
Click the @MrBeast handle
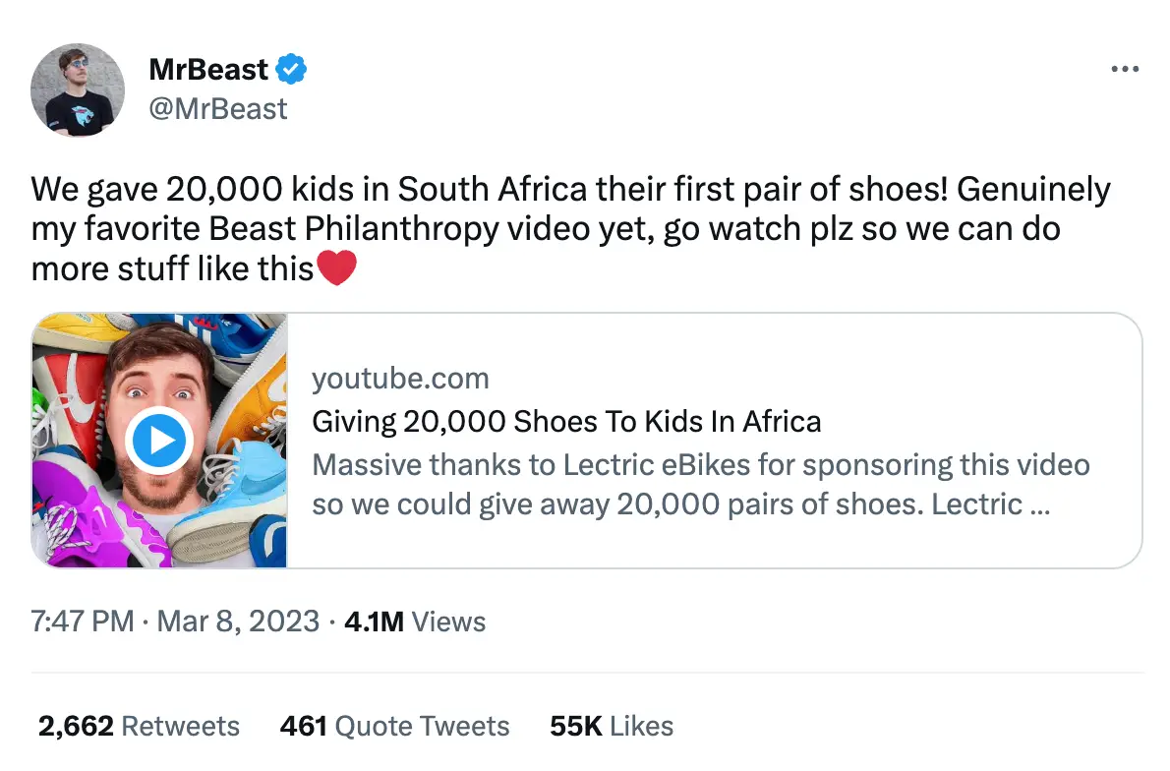[218, 108]
